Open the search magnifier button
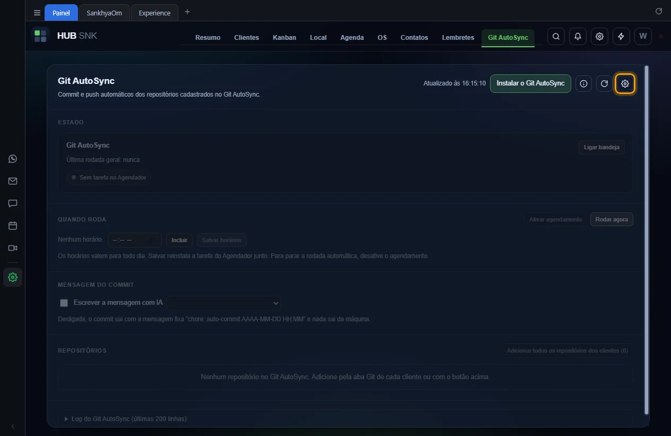The width and height of the screenshot is (671, 436). pos(556,36)
